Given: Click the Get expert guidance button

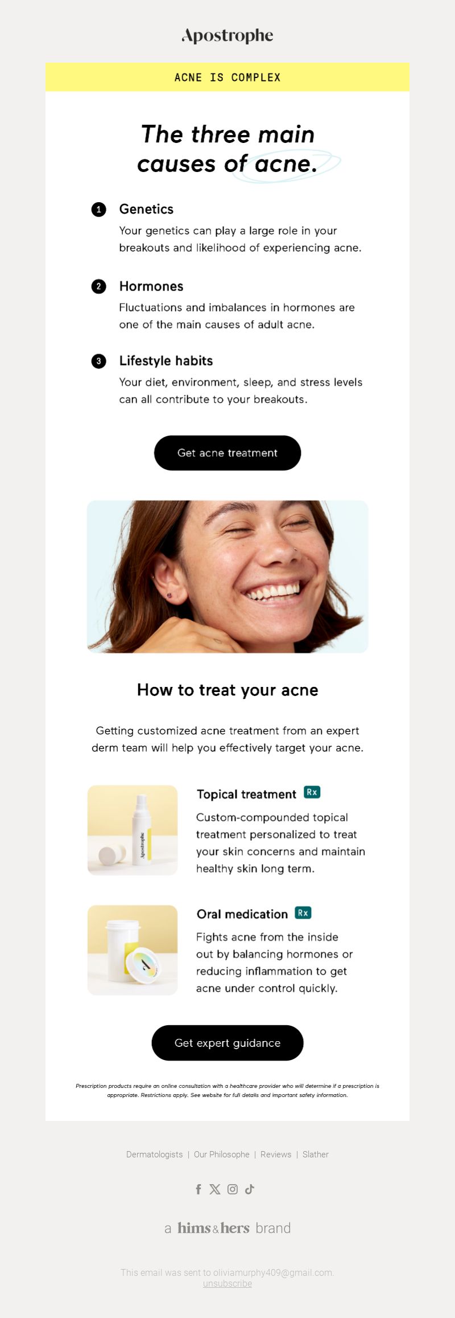Looking at the screenshot, I should (227, 1043).
